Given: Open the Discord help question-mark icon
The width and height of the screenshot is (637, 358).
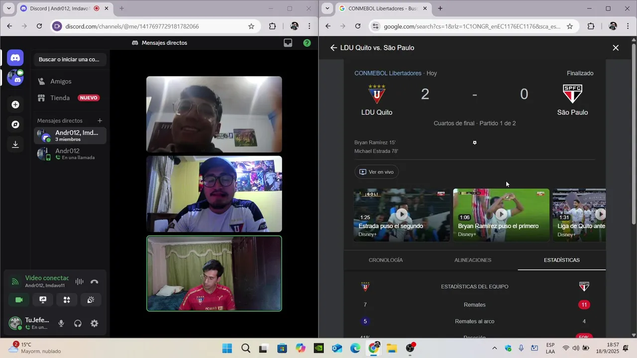Looking at the screenshot, I should [x=307, y=43].
